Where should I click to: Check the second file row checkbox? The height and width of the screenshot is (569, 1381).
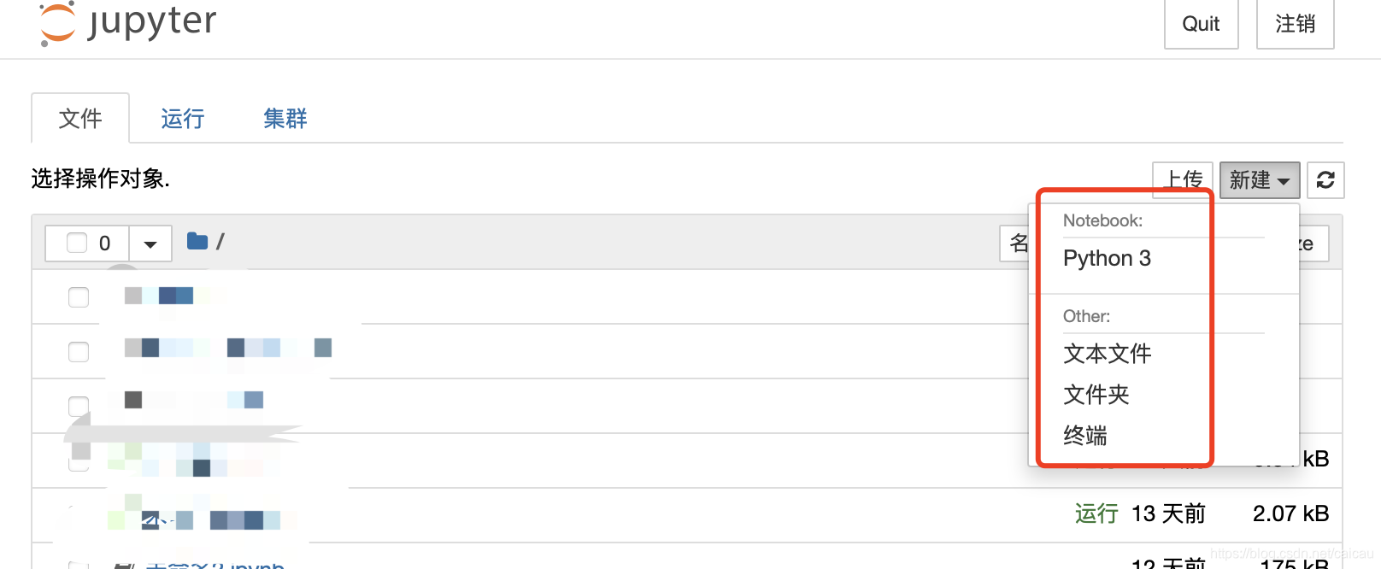[78, 351]
